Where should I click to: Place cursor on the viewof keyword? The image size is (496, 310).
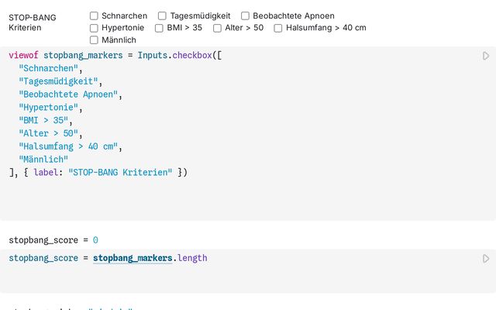point(23,56)
